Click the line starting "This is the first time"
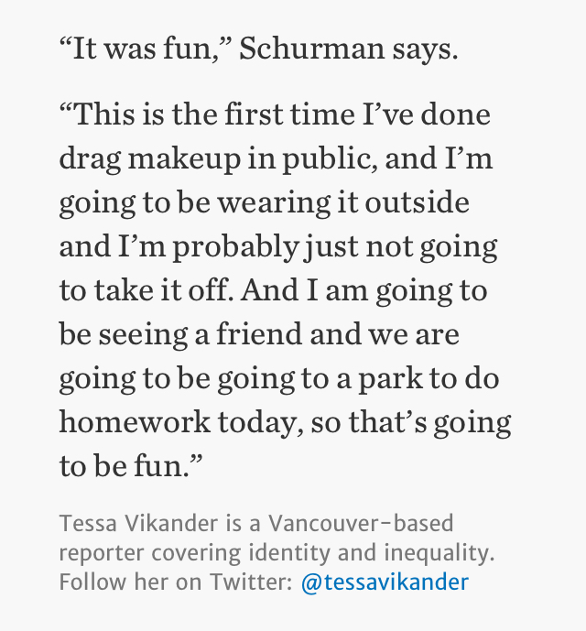The image size is (586, 631). click(x=275, y=114)
